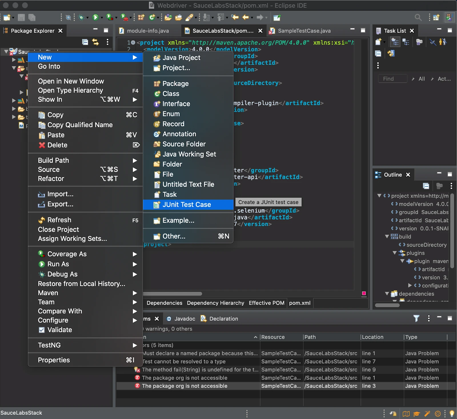Toggle Hide Completed Tasks in Task List
Viewport: 457px width, 419px height.
click(433, 42)
